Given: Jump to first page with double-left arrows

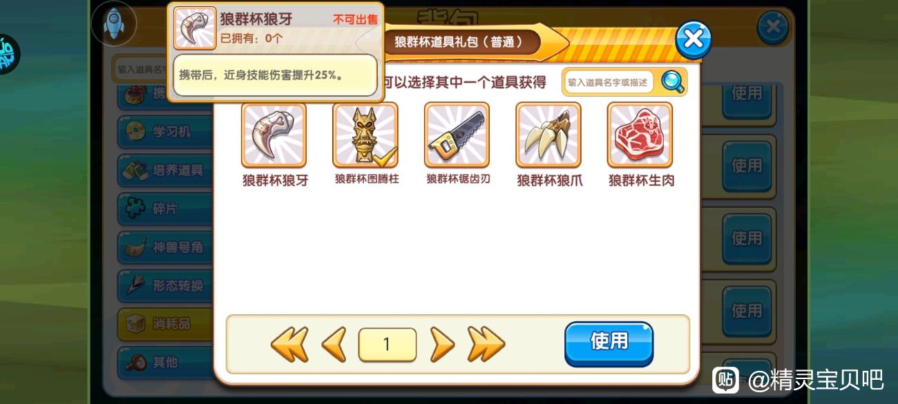Looking at the screenshot, I should pyautogui.click(x=289, y=344).
